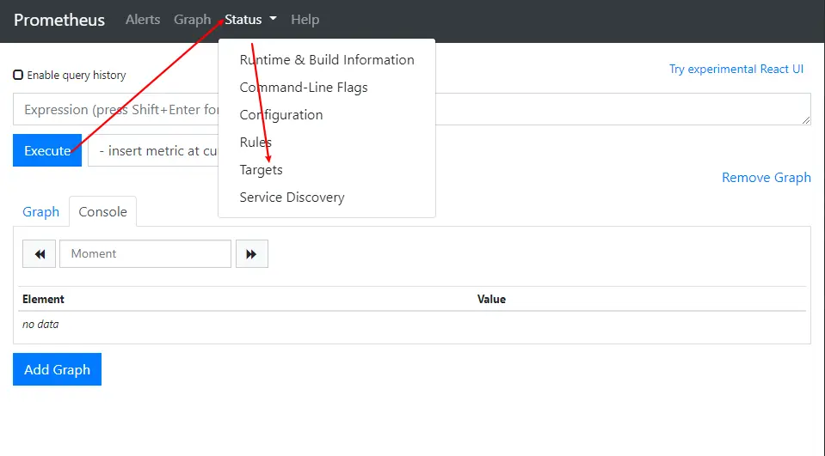825x456 pixels.
Task: Switch to the Console tab
Action: (x=102, y=212)
